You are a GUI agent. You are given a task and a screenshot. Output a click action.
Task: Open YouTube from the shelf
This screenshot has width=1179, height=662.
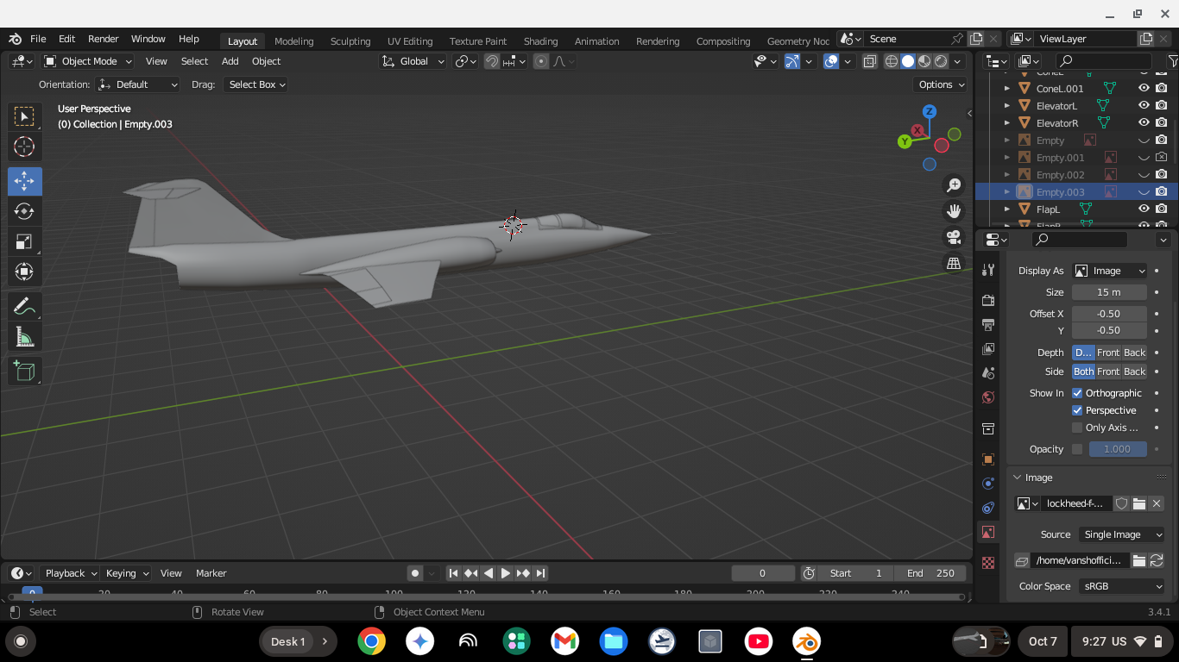click(759, 641)
